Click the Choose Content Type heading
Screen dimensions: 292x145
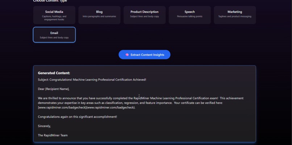[x=50, y=1]
